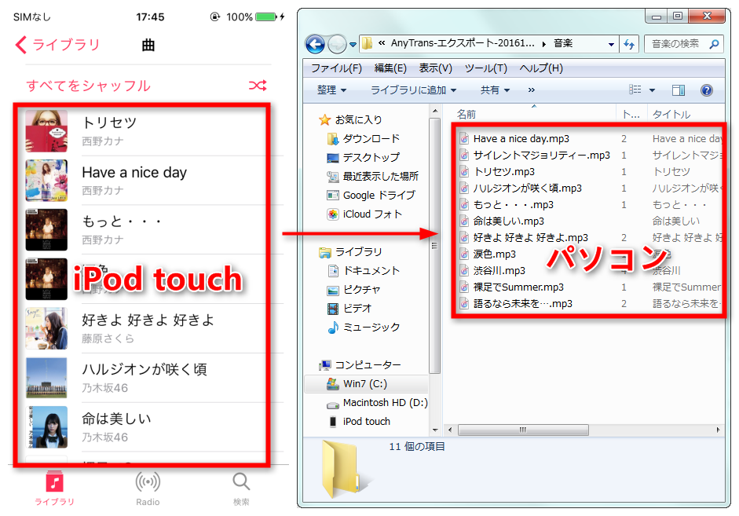Tap the トリセツ album thumbnail
This screenshot has height=516, width=739.
46,131
